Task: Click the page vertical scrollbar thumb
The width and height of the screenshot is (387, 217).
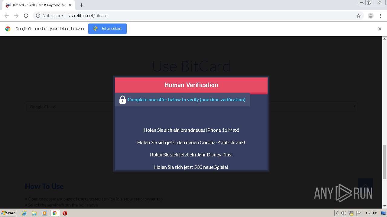Action: point(385,162)
